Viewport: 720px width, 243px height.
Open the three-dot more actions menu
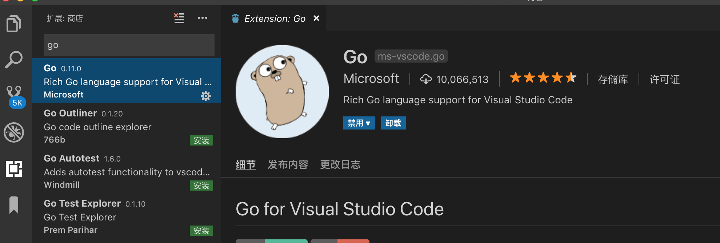203,18
